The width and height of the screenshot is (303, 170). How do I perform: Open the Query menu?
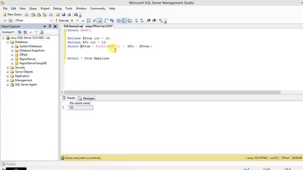click(33, 8)
